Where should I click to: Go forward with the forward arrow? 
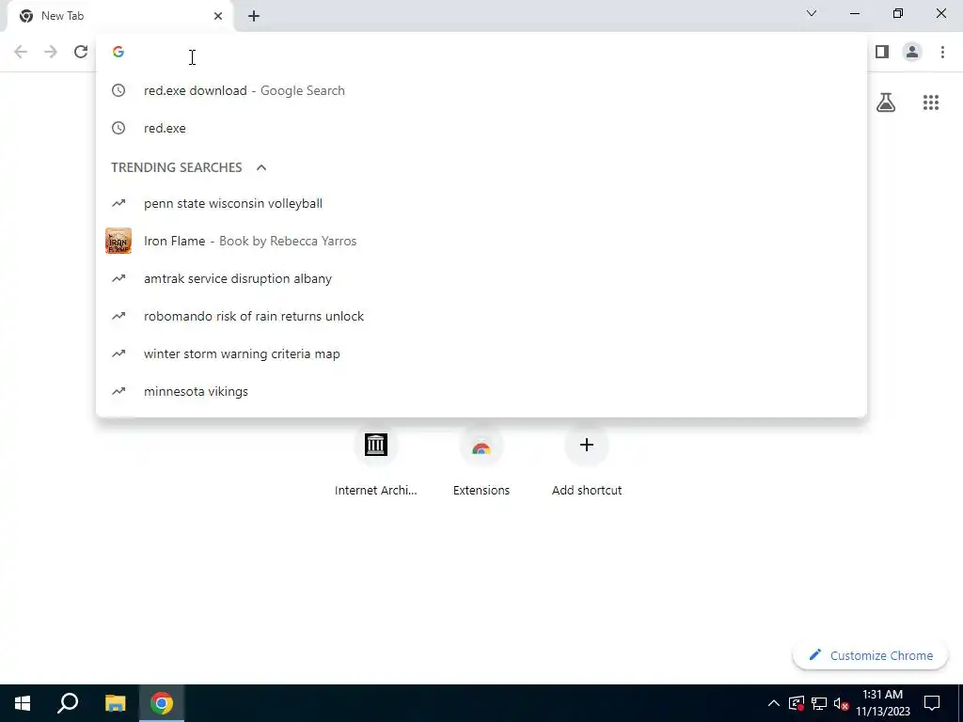[51, 53]
